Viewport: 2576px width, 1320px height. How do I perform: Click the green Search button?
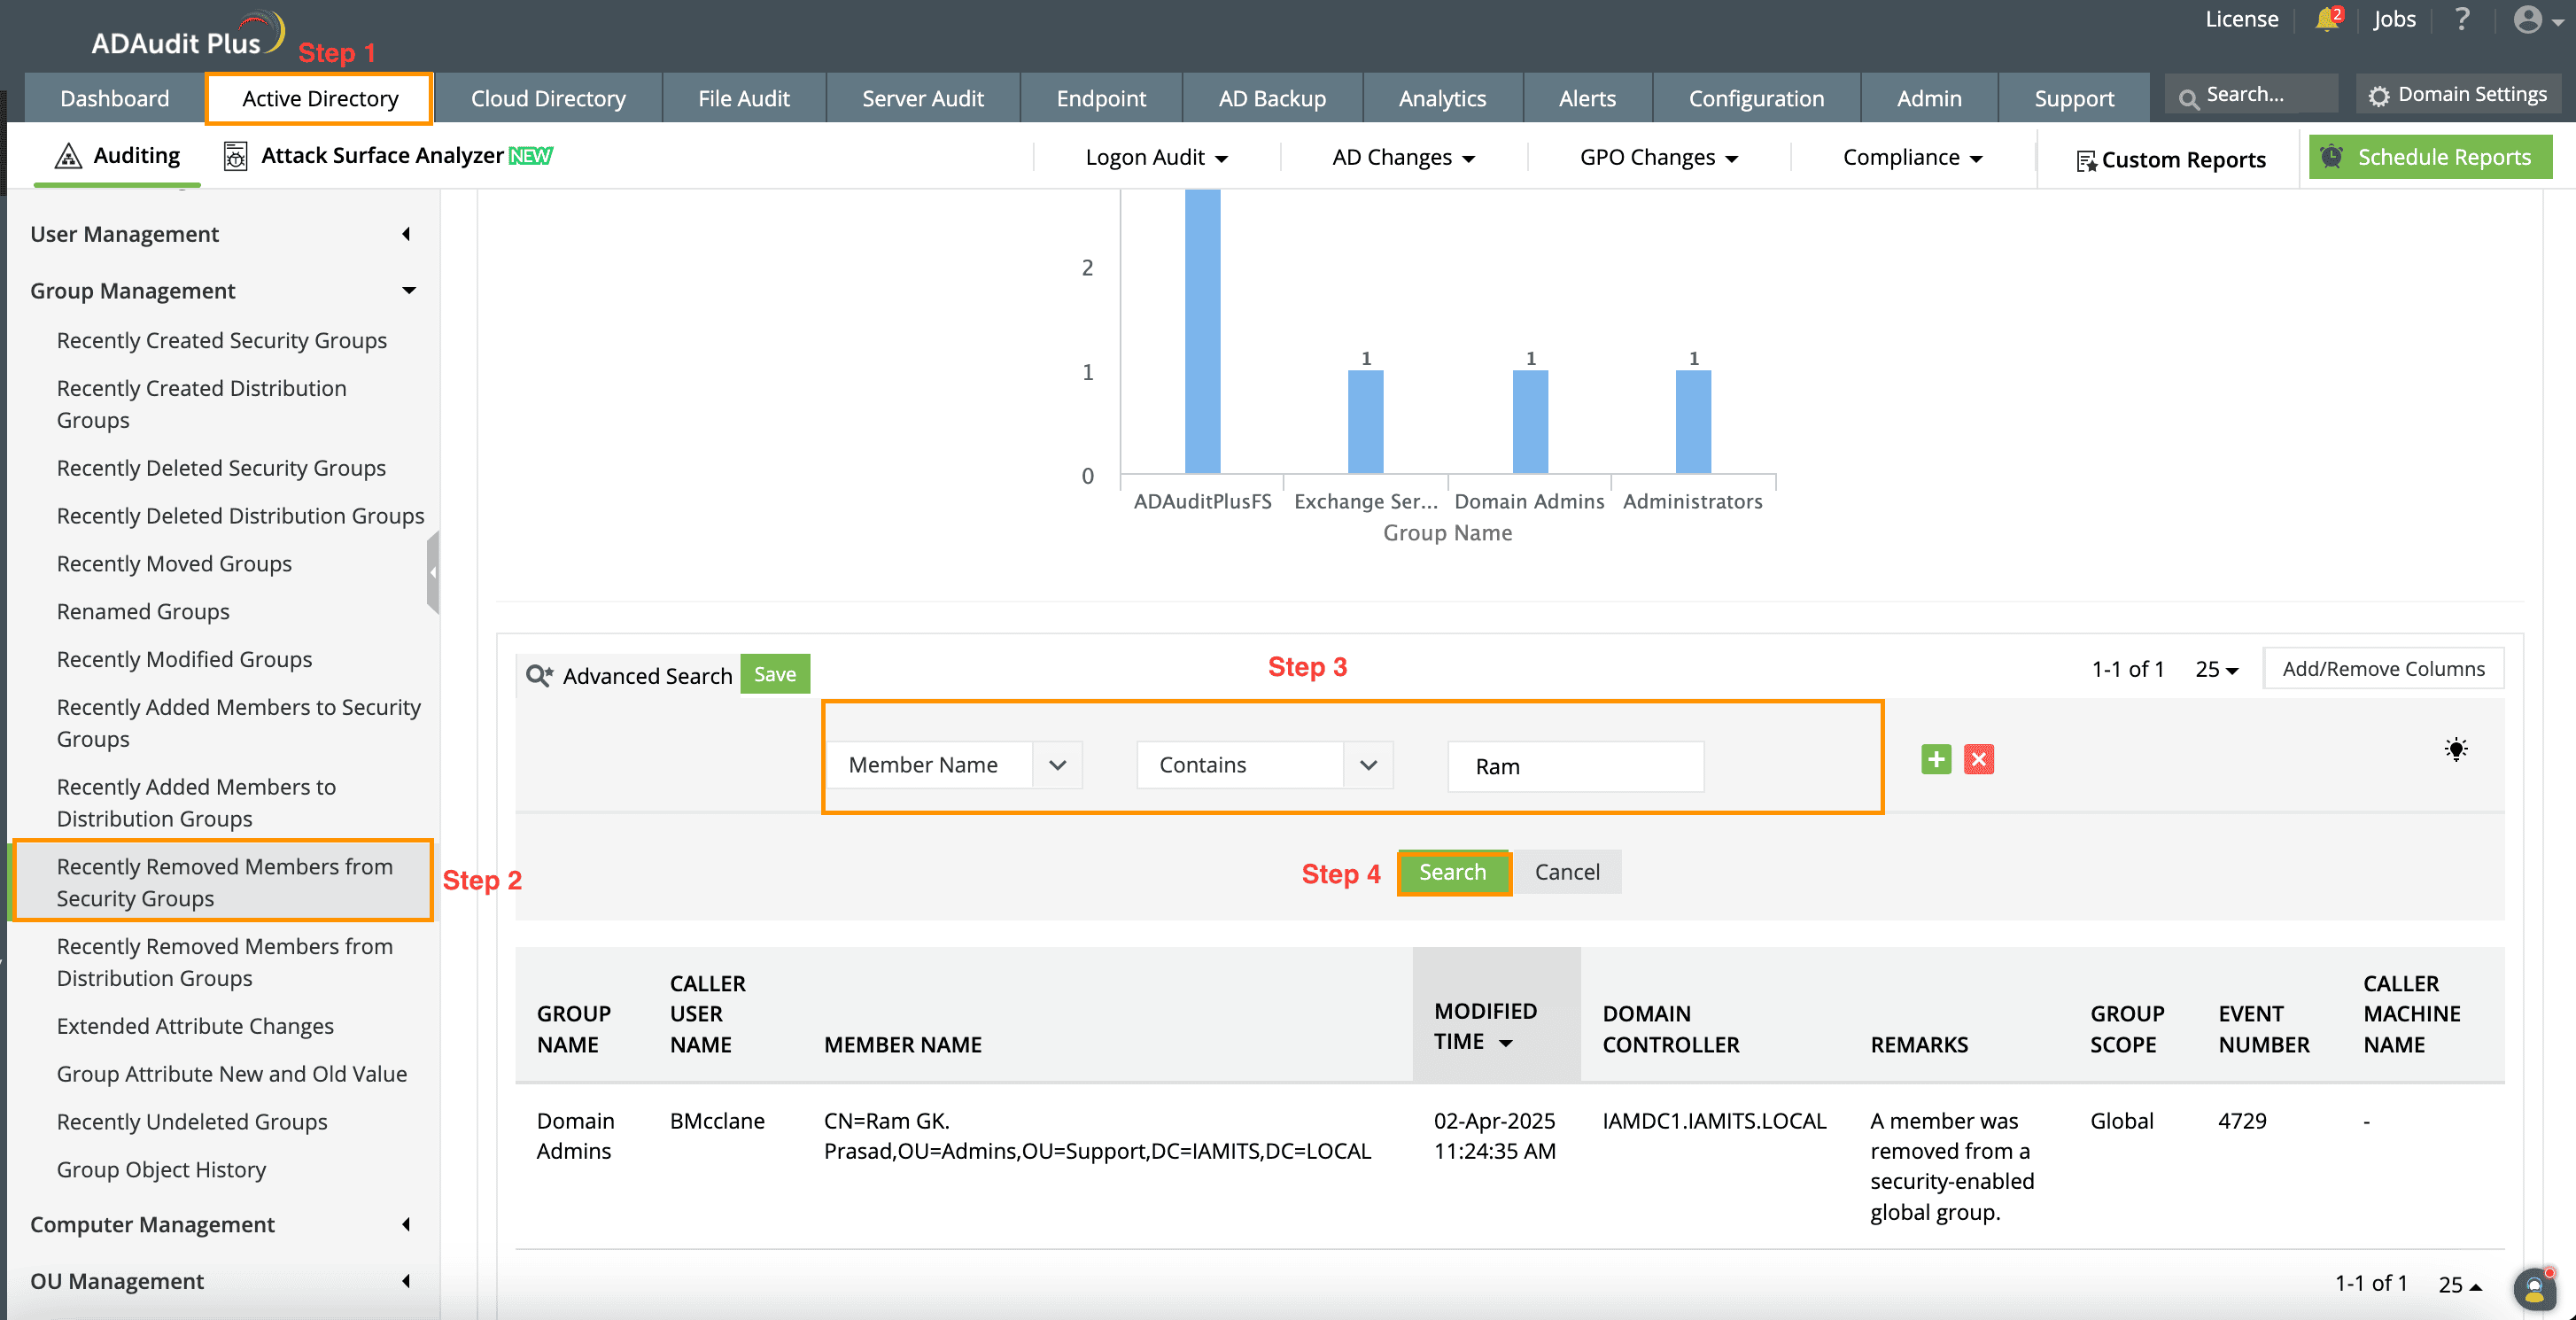pos(1452,873)
